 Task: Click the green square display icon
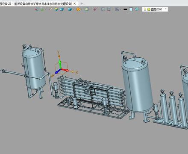coord(87,9)
